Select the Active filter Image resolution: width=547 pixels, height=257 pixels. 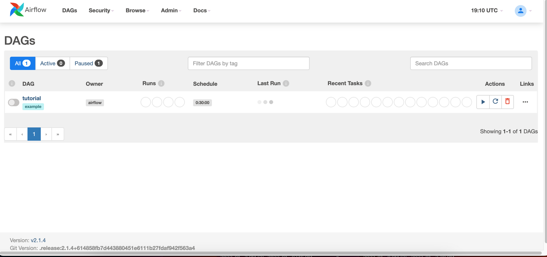point(52,63)
